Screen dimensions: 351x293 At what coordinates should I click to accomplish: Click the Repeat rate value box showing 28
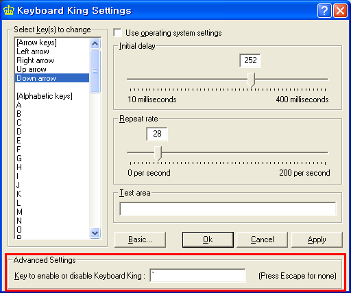(x=157, y=134)
